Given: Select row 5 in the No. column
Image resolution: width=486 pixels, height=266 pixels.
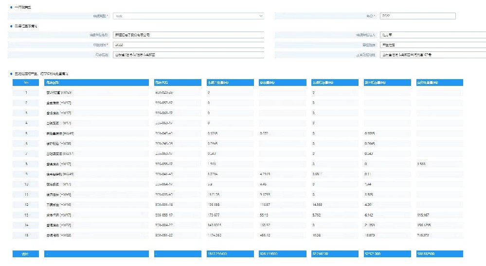Looking at the screenshot, I should (x=26, y=133).
